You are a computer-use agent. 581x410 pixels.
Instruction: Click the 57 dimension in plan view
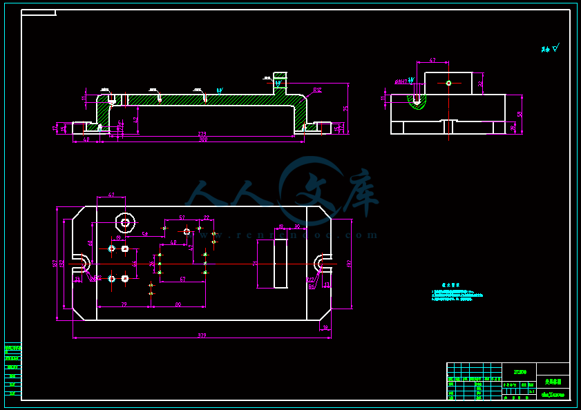pos(182,217)
